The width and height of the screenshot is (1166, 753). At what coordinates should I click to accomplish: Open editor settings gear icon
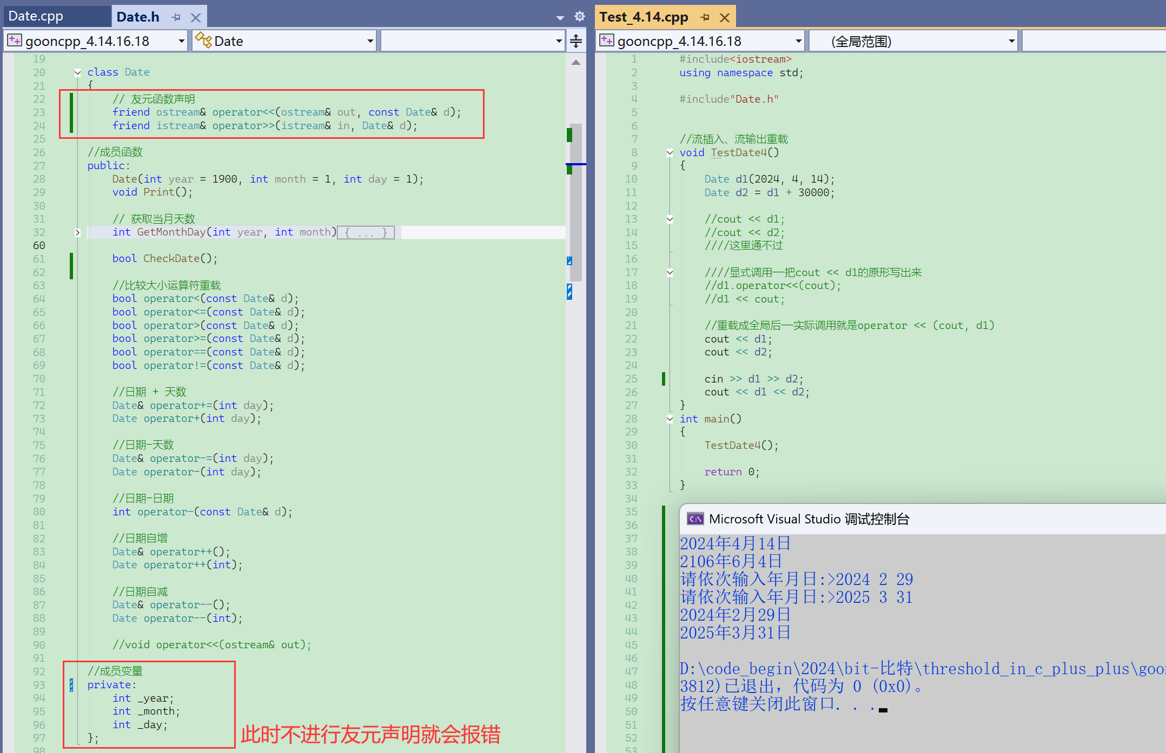(579, 17)
